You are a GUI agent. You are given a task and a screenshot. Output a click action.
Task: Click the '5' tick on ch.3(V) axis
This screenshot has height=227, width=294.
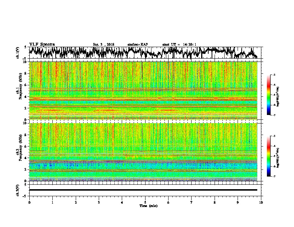pyautogui.click(x=25, y=185)
